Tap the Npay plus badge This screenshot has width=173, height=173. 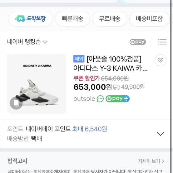pyautogui.click(x=117, y=99)
